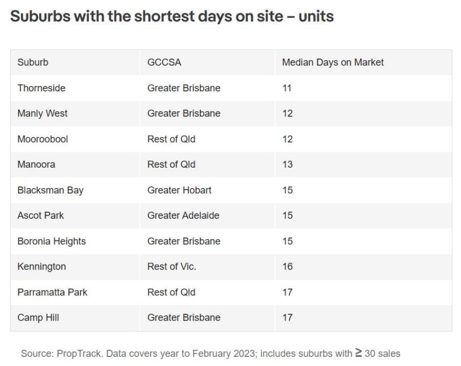Click the Manoora suburb name
The height and width of the screenshot is (366, 461).
click(36, 165)
